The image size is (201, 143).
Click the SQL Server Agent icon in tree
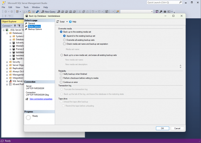click(x=10, y=81)
